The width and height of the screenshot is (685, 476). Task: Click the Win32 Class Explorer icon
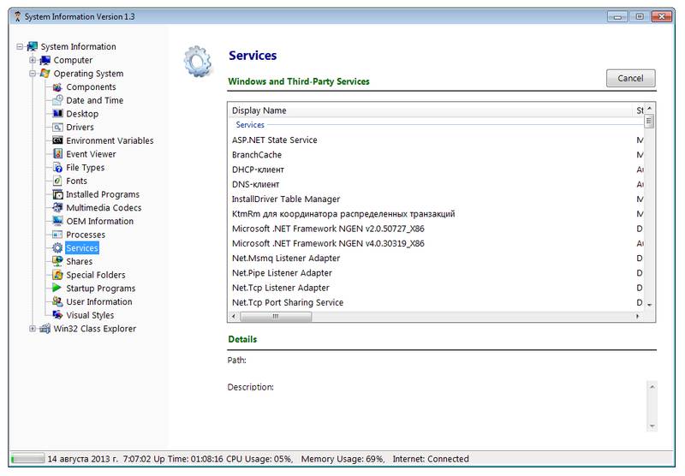point(45,329)
